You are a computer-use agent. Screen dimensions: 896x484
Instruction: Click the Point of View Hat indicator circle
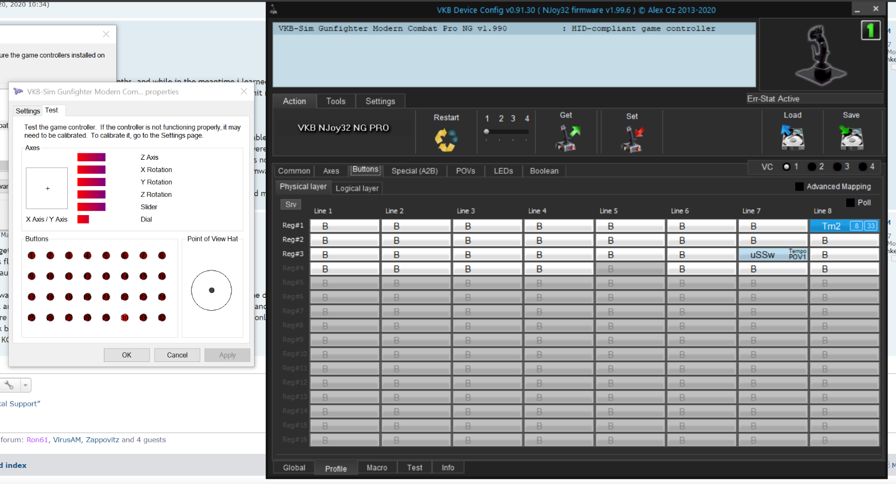tap(211, 290)
